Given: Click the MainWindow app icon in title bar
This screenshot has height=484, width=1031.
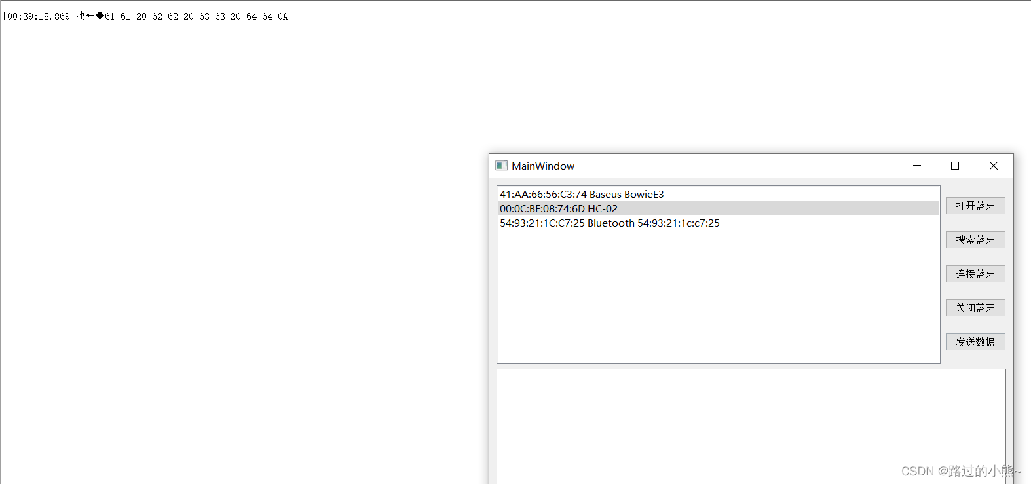Looking at the screenshot, I should click(x=502, y=166).
